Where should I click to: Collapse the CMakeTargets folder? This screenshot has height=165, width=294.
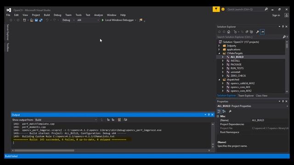219,53
